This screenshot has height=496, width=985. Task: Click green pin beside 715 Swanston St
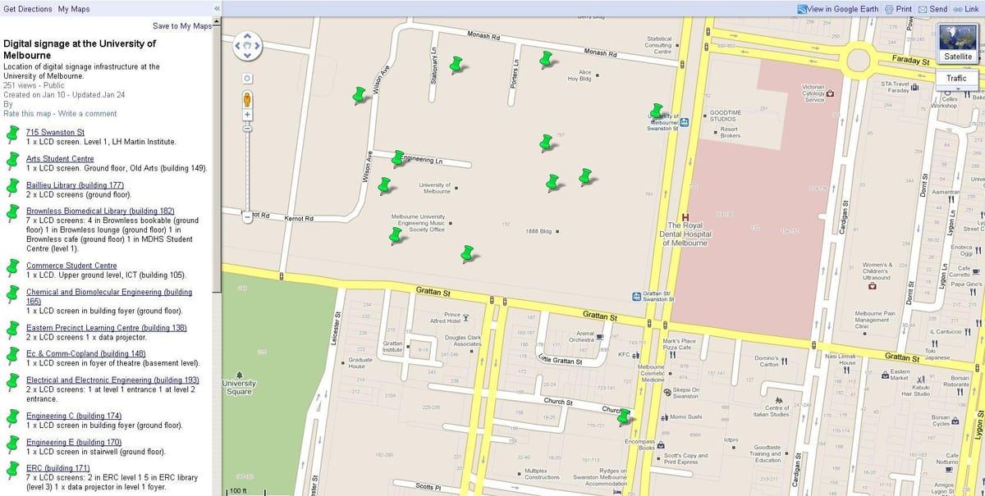(x=12, y=134)
